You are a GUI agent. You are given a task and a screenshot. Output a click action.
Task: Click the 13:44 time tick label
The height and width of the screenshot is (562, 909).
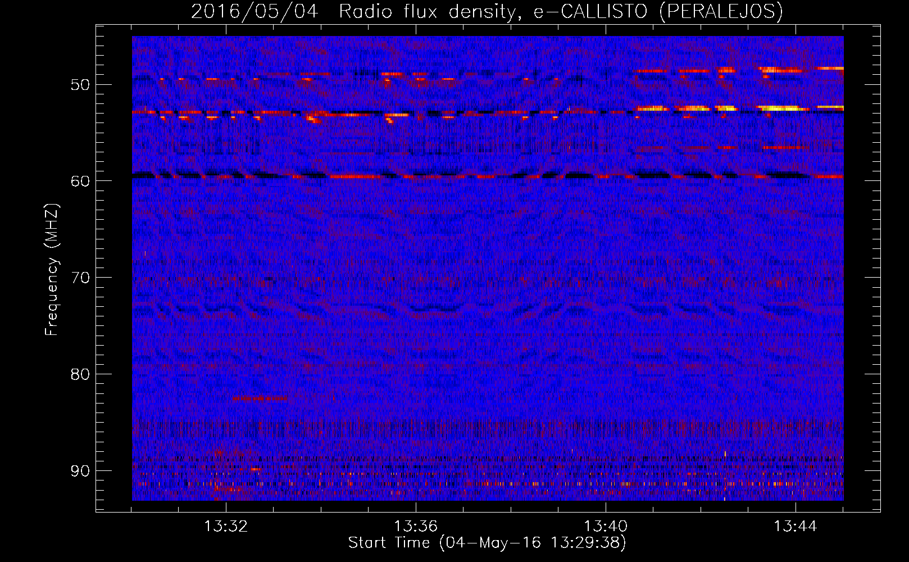tap(796, 527)
